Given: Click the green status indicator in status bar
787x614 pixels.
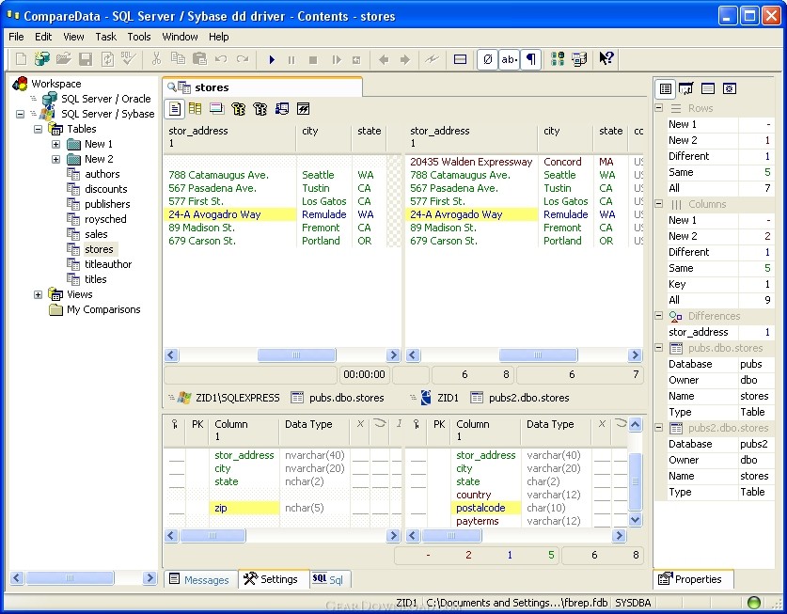Looking at the screenshot, I should (753, 603).
